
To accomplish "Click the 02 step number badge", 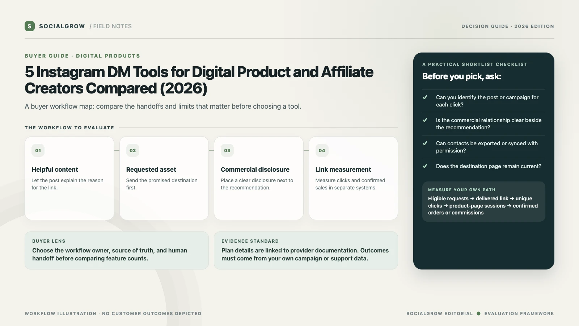I will [133, 150].
